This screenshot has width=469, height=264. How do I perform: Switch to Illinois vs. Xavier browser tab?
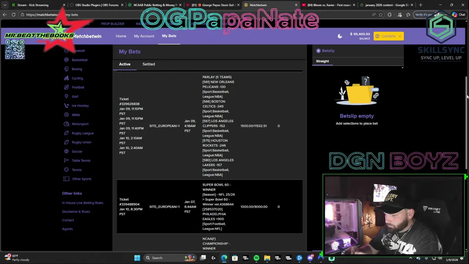(329, 5)
